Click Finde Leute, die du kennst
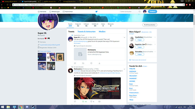Screen dimensions: 195x109 click(x=139, y=60)
